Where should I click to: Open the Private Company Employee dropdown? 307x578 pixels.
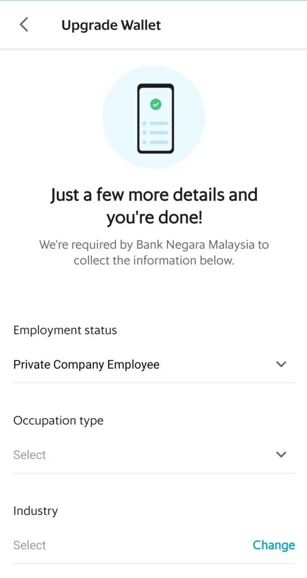click(154, 365)
